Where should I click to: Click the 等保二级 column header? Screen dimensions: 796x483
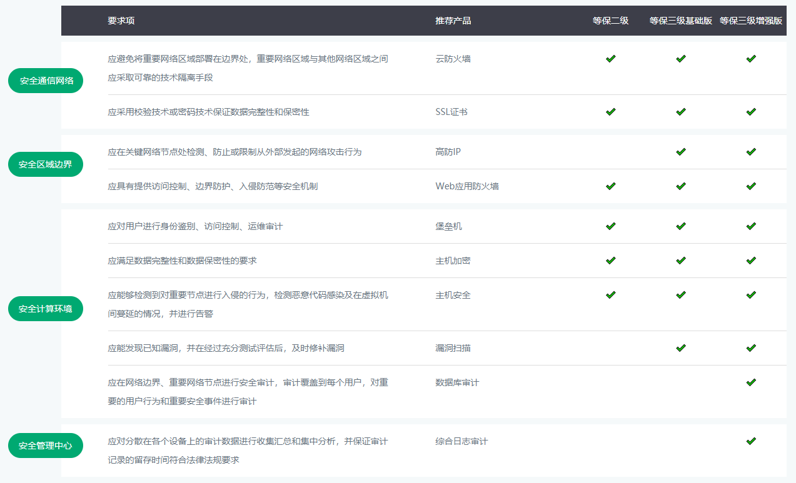(x=611, y=21)
